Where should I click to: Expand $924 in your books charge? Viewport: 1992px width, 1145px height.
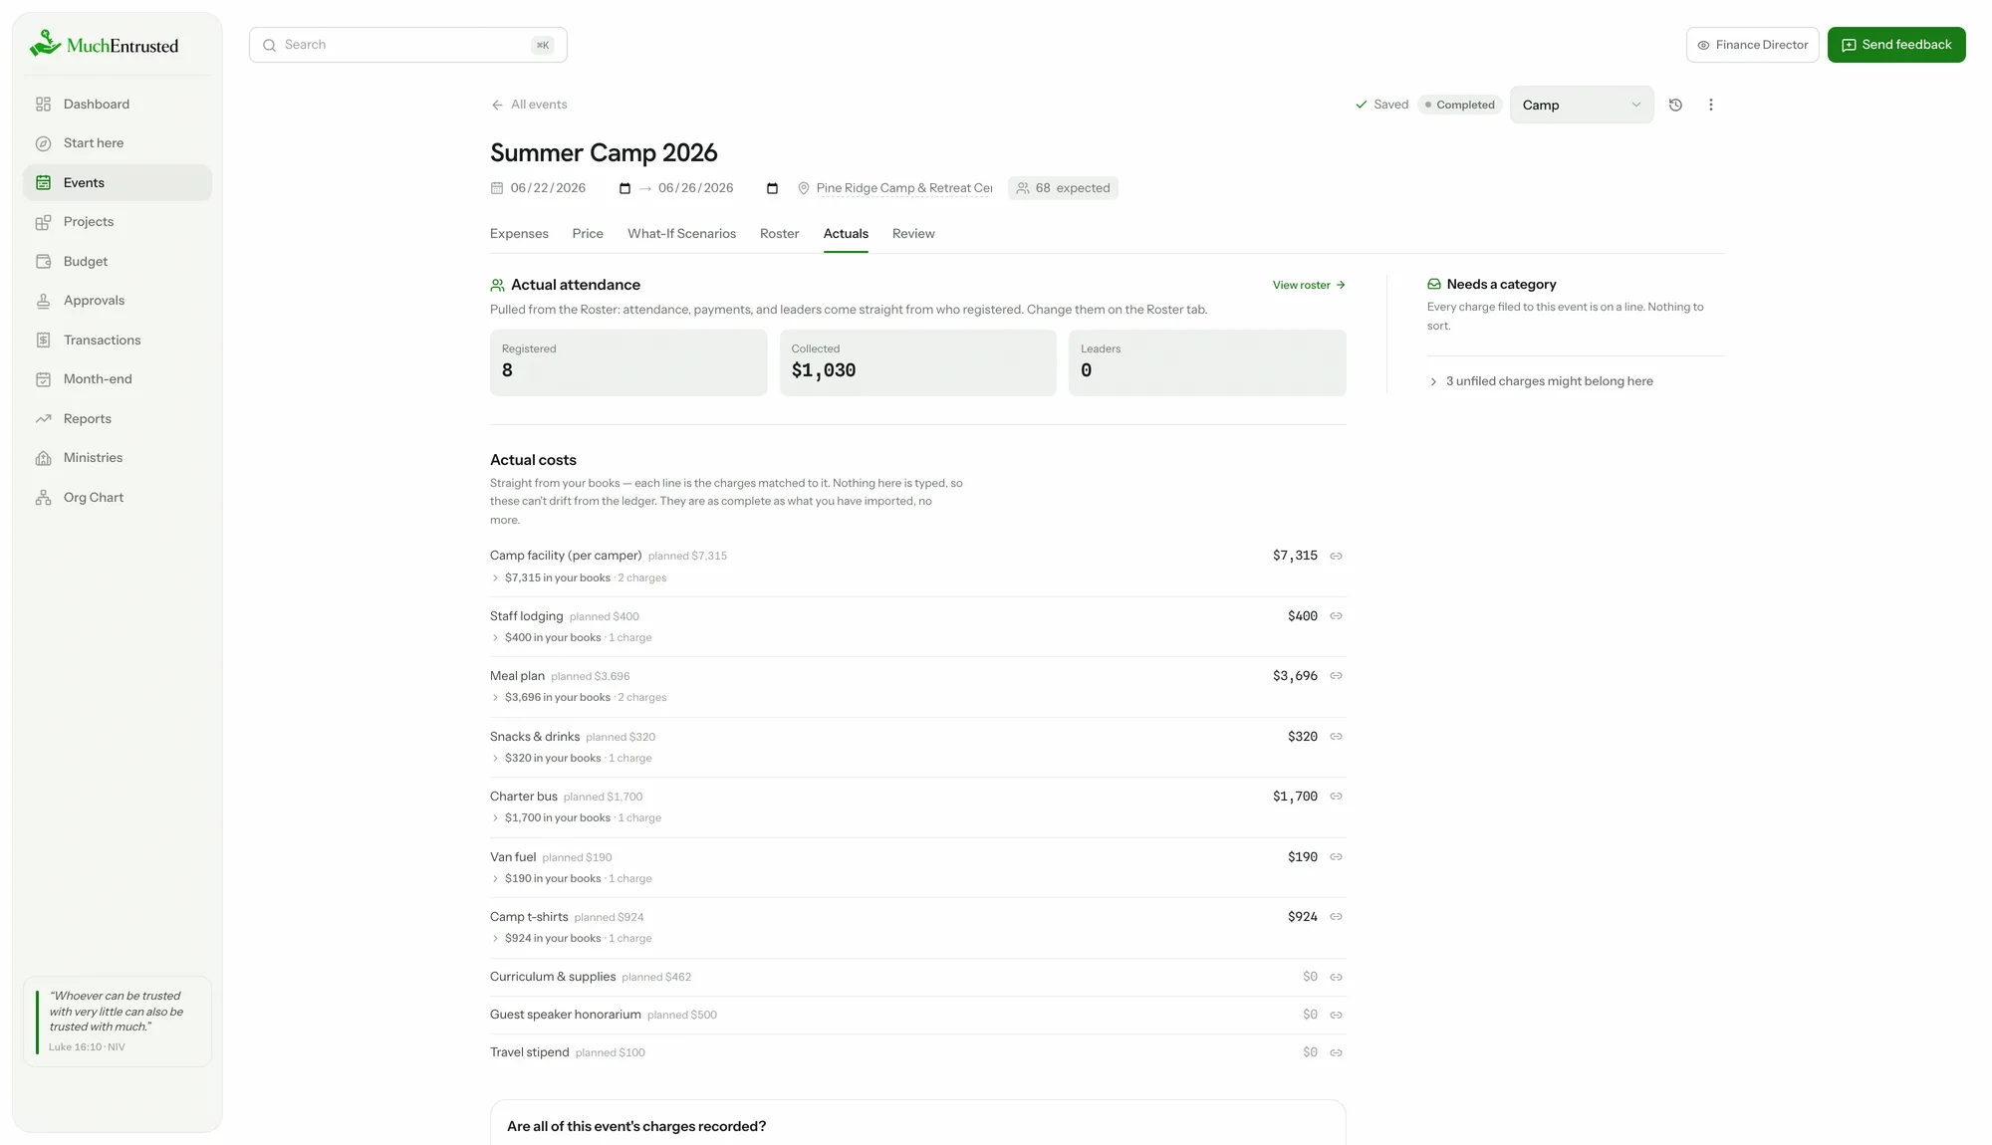[x=571, y=939]
